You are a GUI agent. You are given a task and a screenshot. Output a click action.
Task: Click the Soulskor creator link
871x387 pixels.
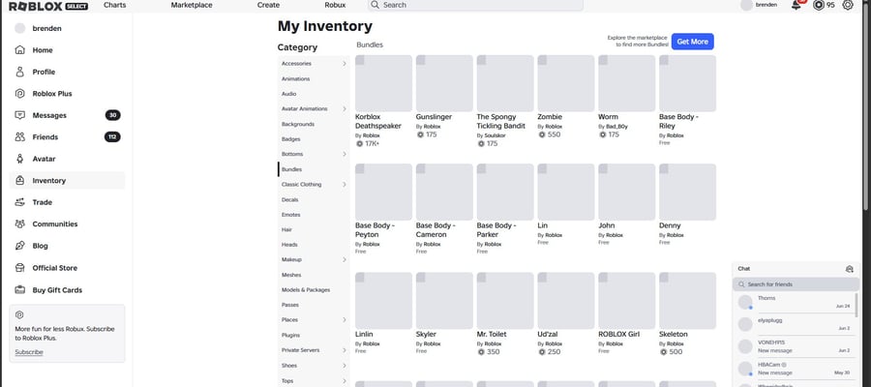[x=495, y=135]
